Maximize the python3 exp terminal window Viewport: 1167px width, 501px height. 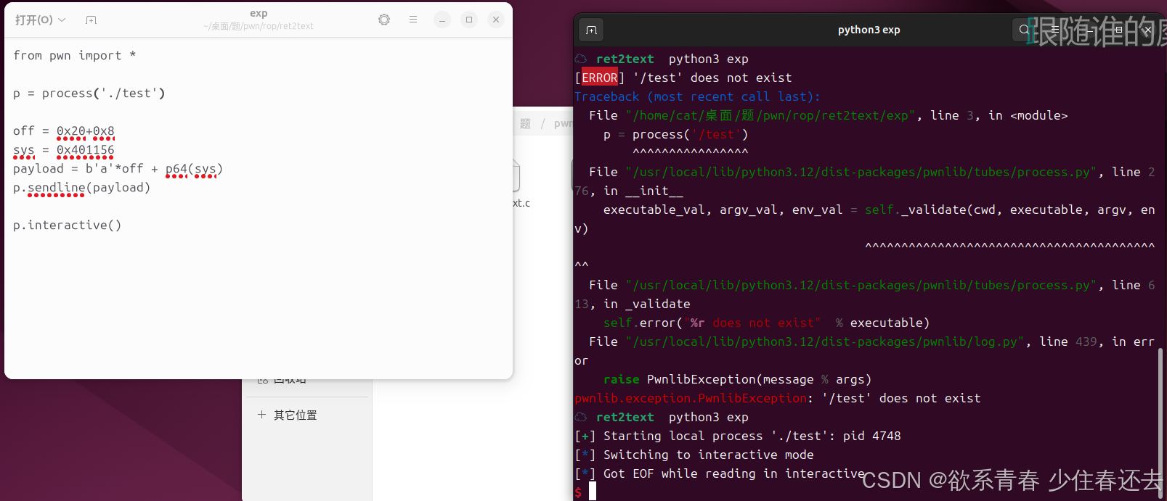tap(1119, 30)
